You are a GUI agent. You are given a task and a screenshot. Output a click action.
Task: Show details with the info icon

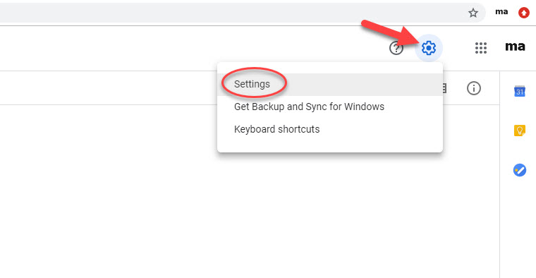[474, 88]
